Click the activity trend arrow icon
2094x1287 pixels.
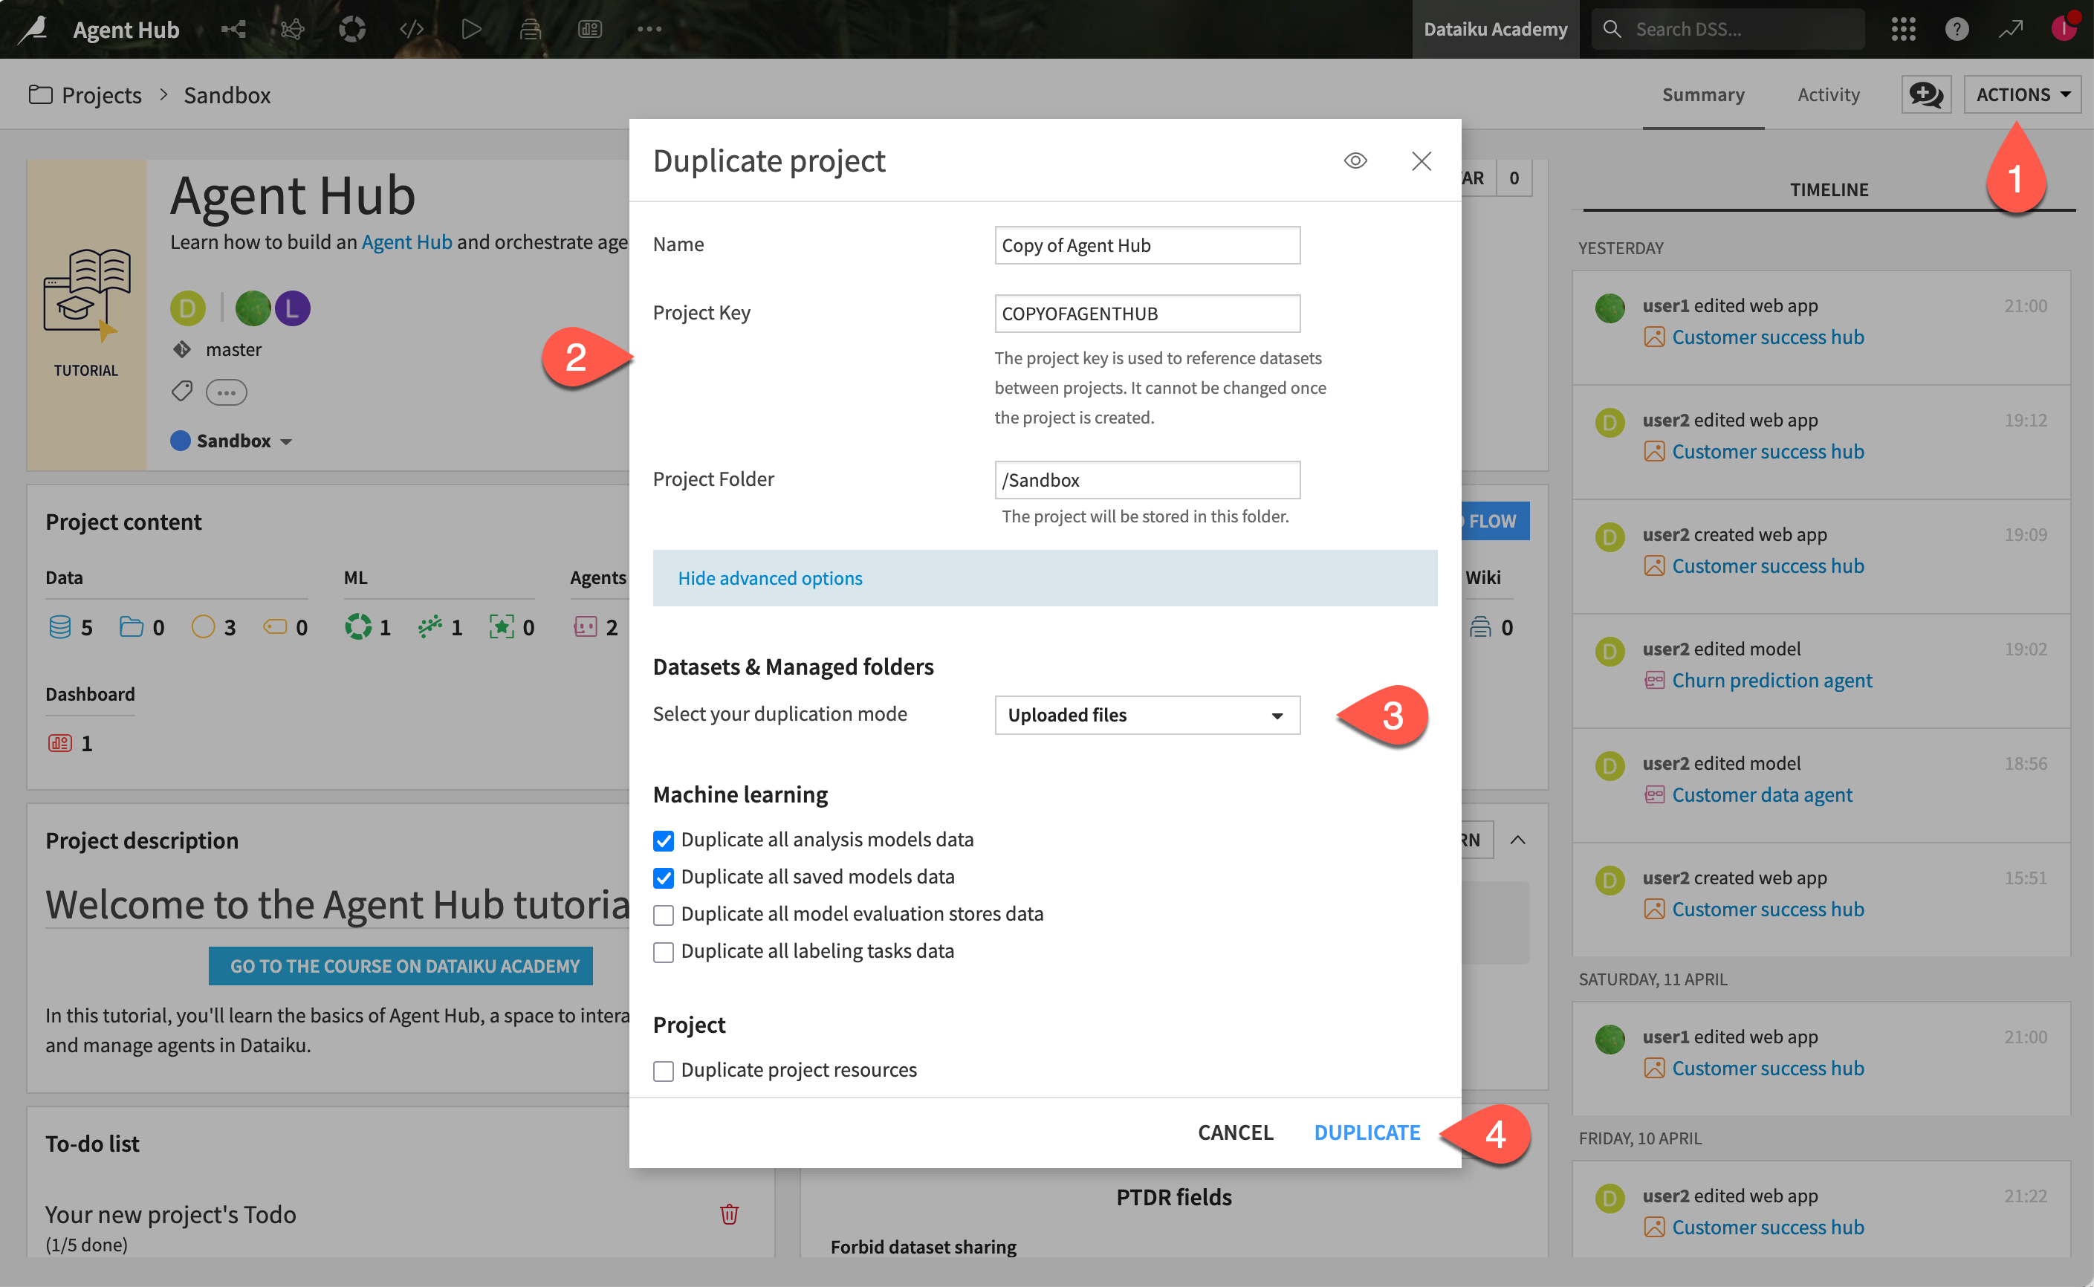2011,29
